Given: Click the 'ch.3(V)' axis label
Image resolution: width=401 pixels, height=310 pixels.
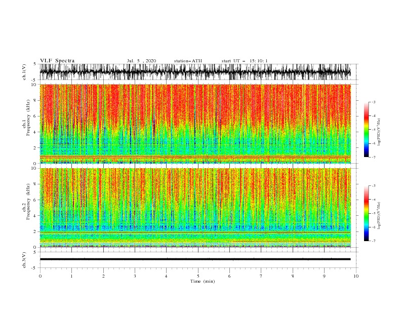Looking at the screenshot, I should click(24, 260).
